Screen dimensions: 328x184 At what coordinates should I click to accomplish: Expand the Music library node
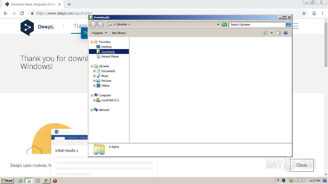click(94, 76)
